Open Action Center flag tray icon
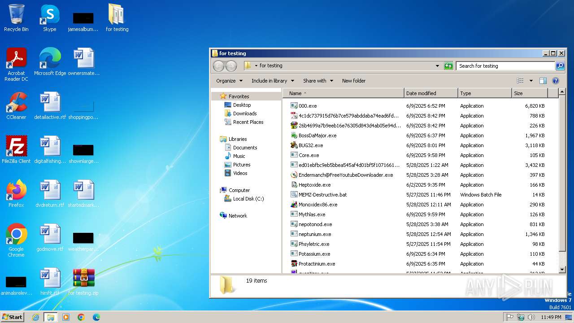This screenshot has height=323, width=574. click(x=510, y=317)
